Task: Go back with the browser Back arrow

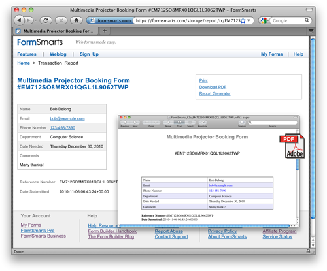Action: 20,20
